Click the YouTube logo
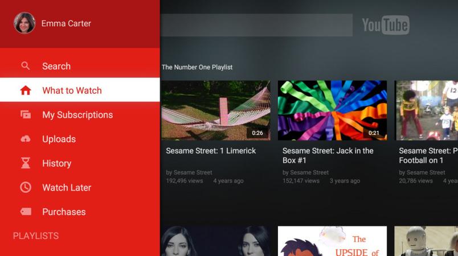 [x=386, y=25]
